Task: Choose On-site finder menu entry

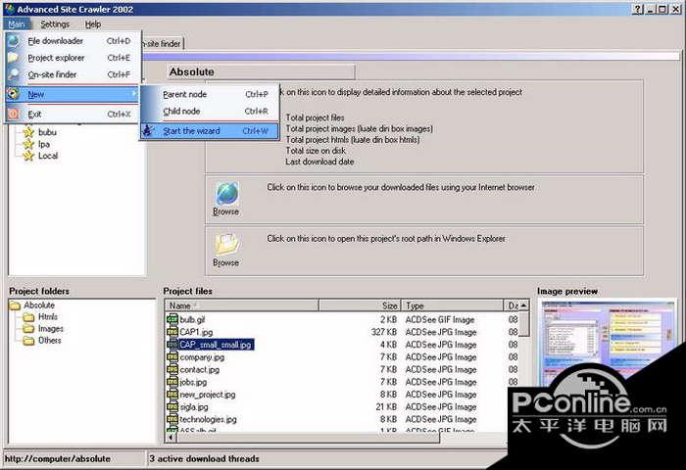Action: [73, 74]
